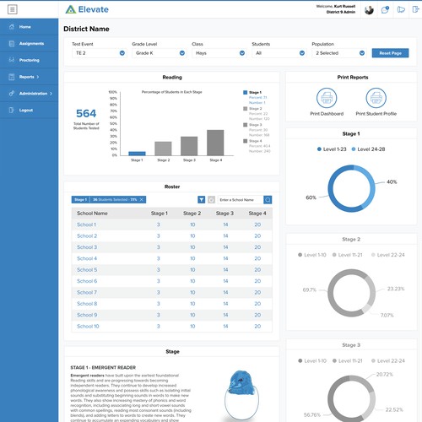Click the Stage 1 emergent reader bird image
Screen dimensions: 422x422
click(242, 395)
